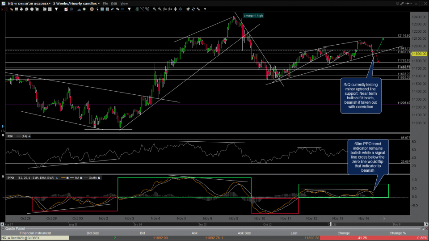Screen dimensions: 429x241
Task: Expand the second toolbar overflow arrow
Action: 129,9
